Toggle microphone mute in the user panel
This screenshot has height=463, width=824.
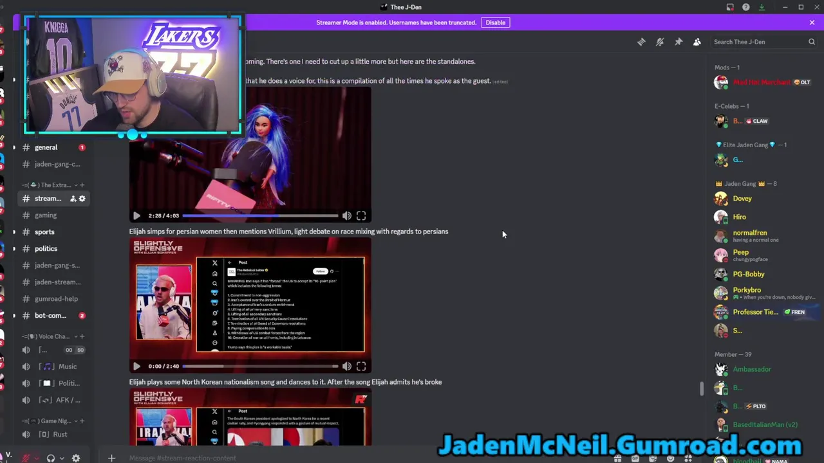coord(26,458)
